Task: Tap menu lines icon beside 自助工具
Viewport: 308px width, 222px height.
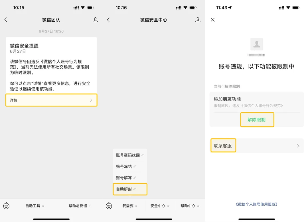Action: (x=43, y=206)
